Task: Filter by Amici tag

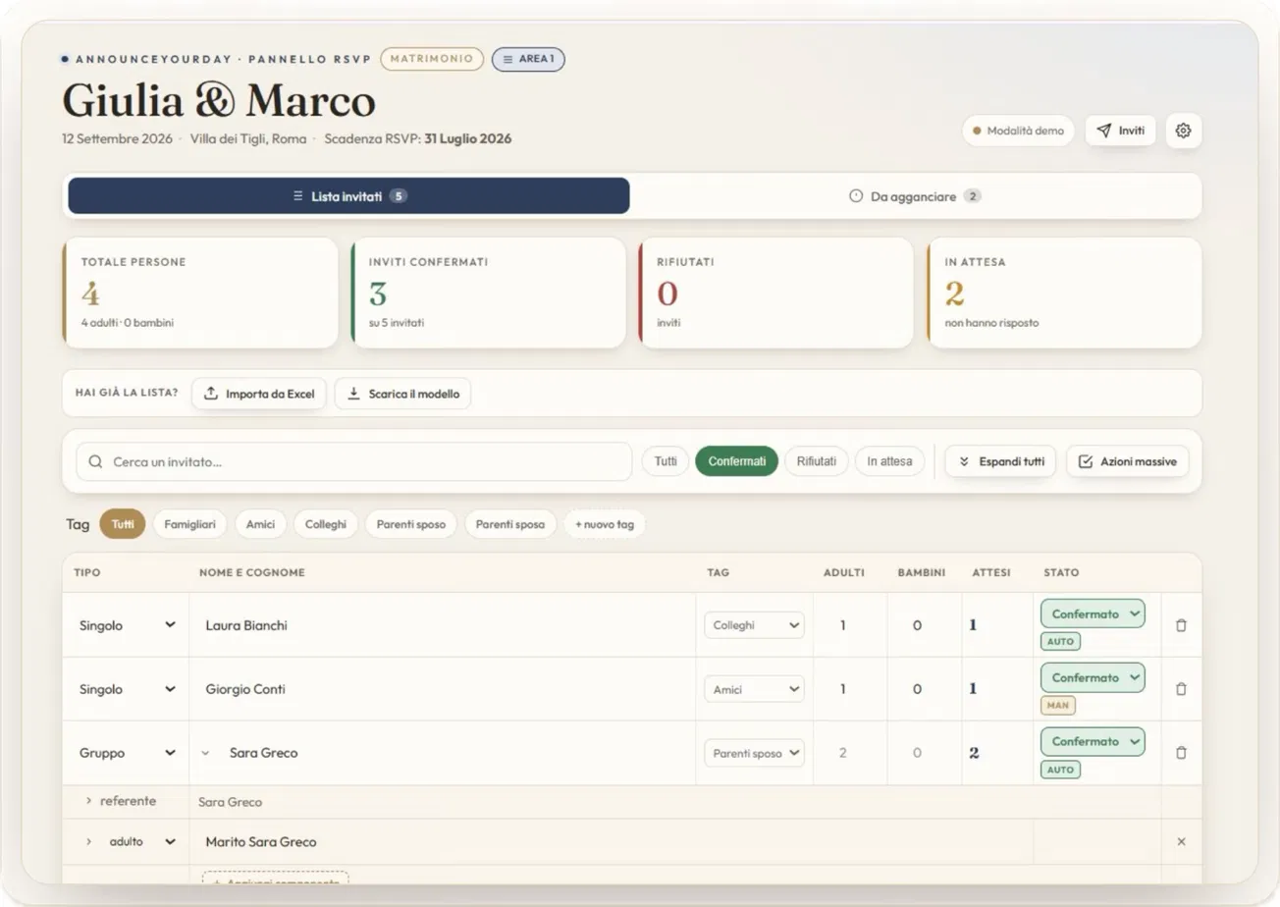Action: [260, 524]
